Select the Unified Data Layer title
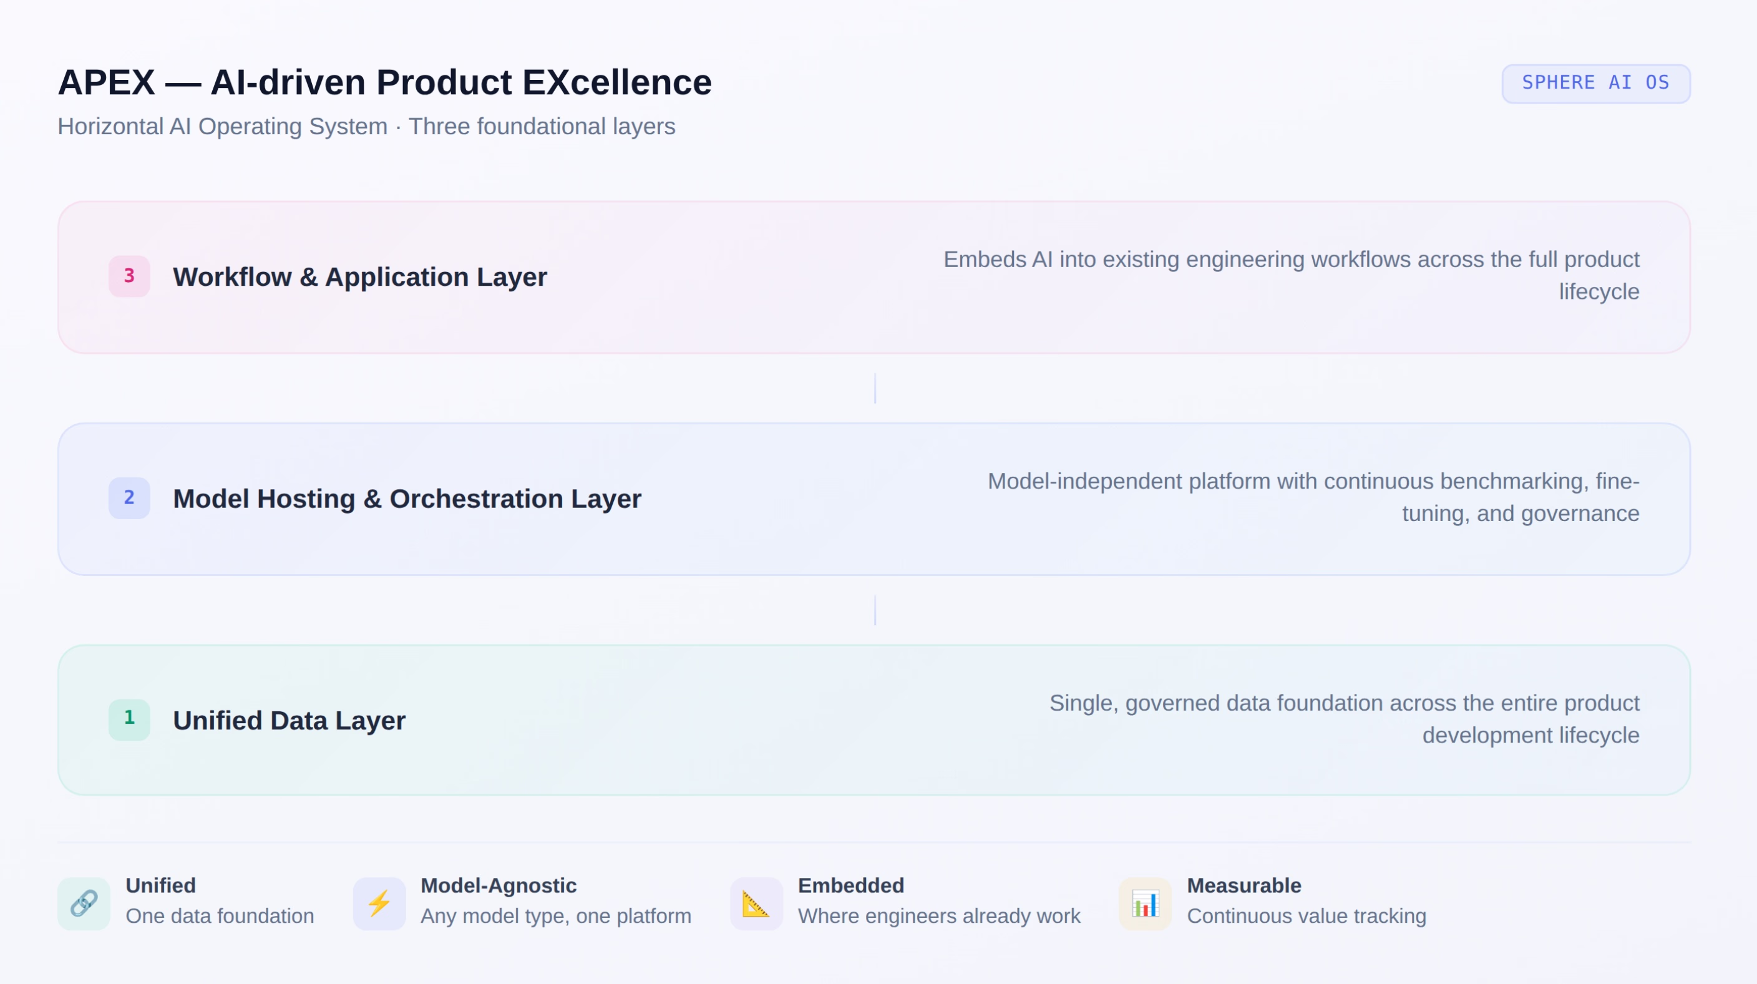1757x984 pixels. click(290, 720)
